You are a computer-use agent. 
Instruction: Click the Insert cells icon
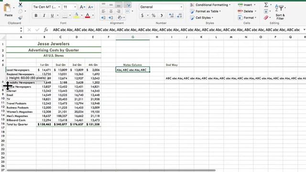pos(240,5)
